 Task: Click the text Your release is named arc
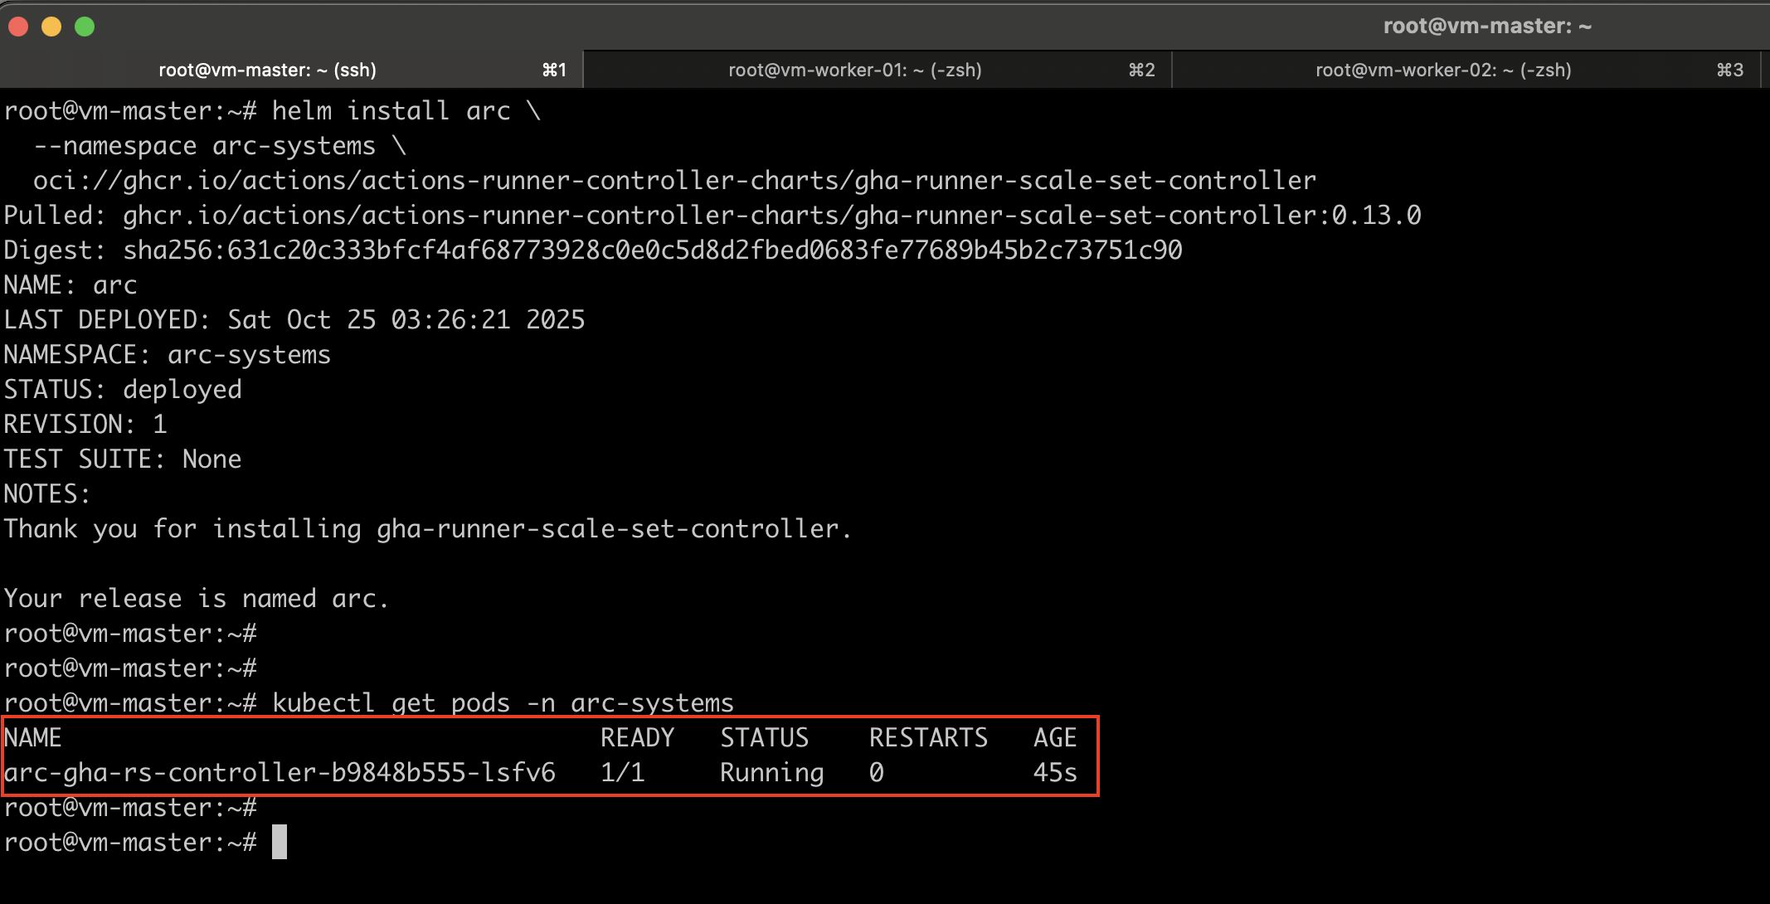[196, 598]
